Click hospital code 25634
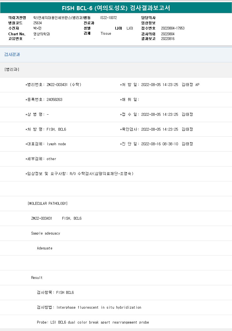 [x=38, y=23]
